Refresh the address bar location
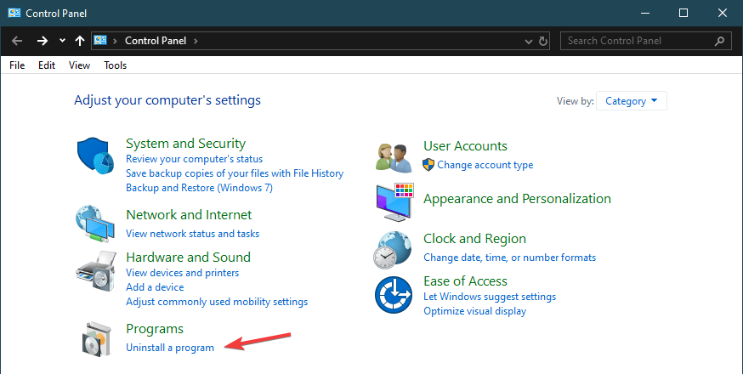743x374 pixels. tap(544, 41)
